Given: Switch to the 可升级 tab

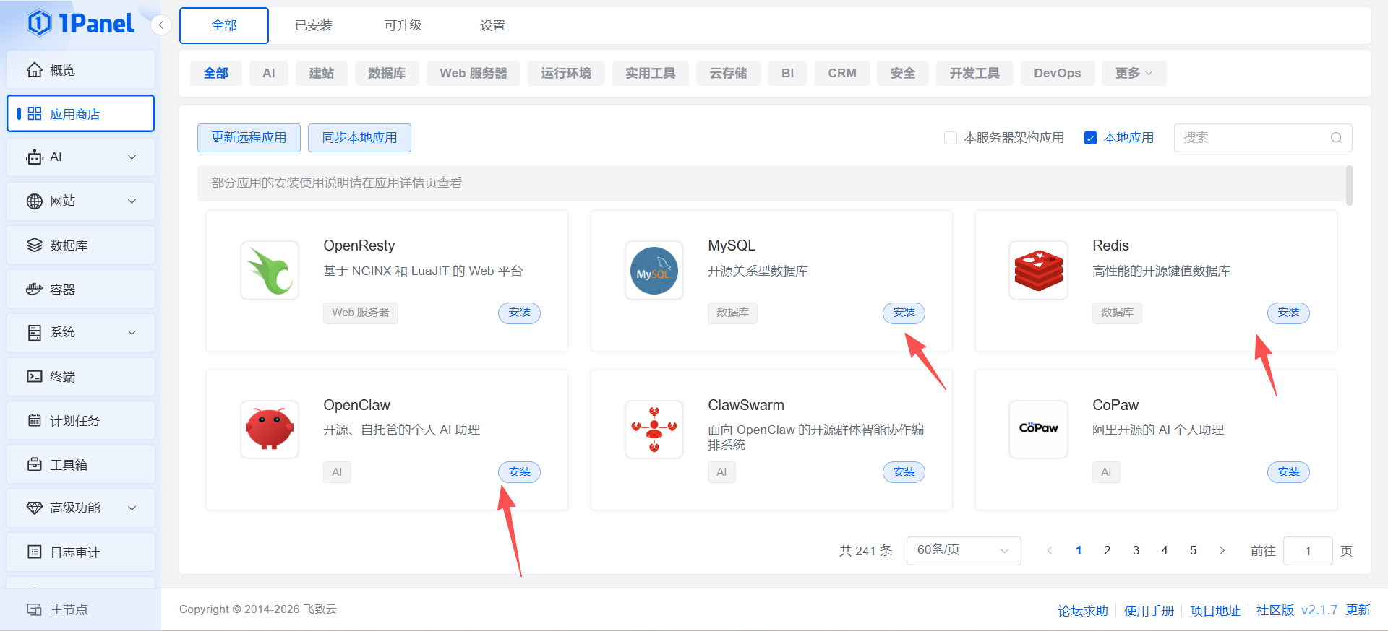Looking at the screenshot, I should [x=403, y=25].
